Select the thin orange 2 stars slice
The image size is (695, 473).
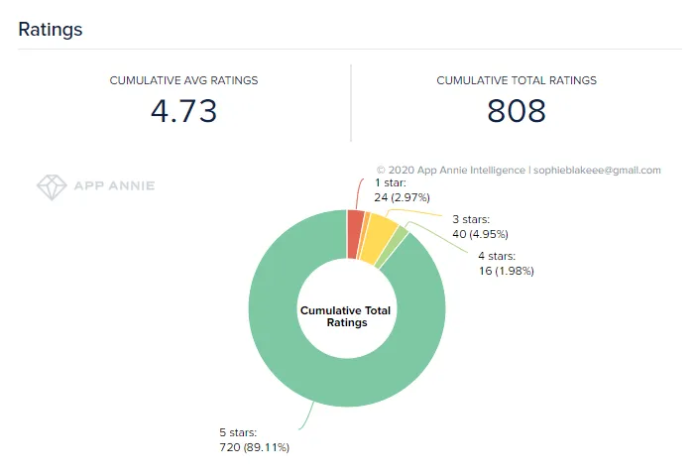tap(364, 235)
